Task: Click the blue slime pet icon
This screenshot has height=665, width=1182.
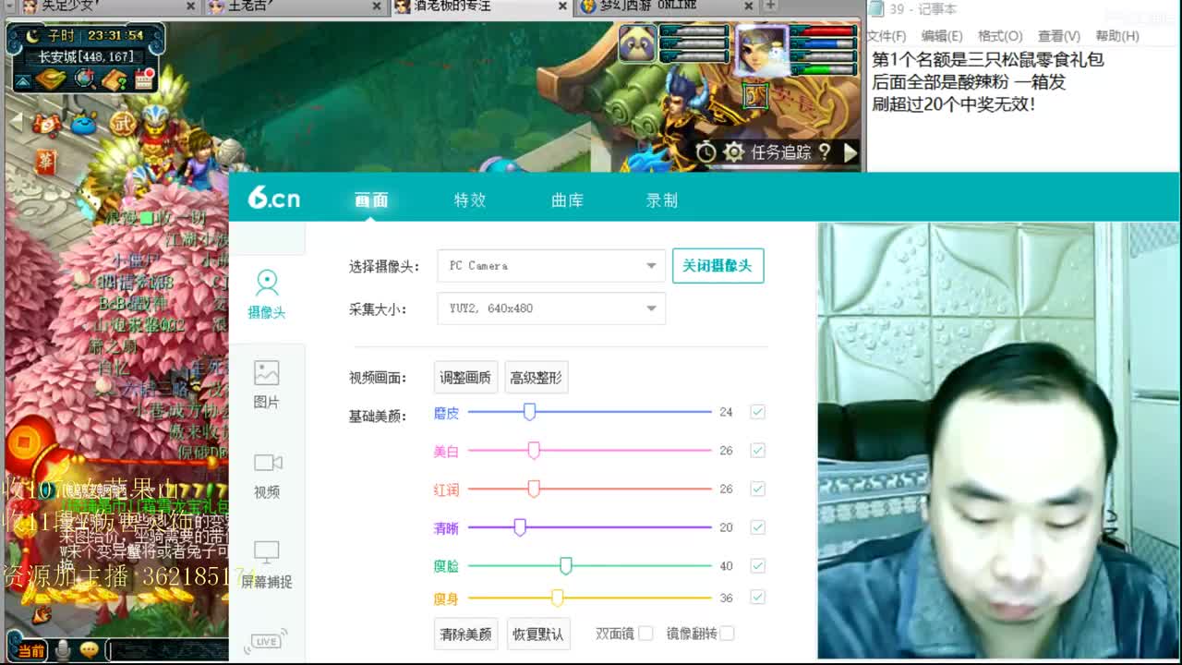Action: (x=85, y=122)
